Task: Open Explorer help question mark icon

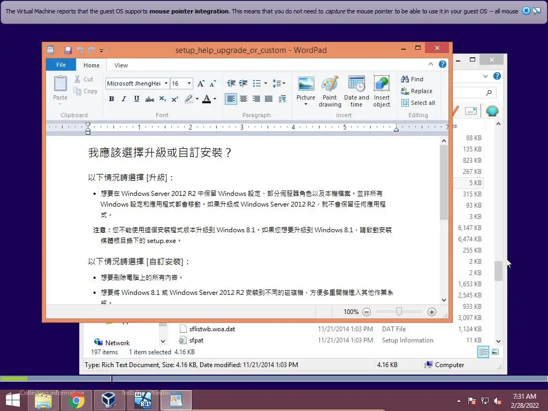Action: click(497, 76)
